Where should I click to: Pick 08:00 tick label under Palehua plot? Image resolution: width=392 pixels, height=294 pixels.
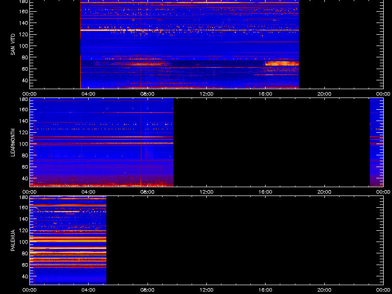[x=147, y=290]
